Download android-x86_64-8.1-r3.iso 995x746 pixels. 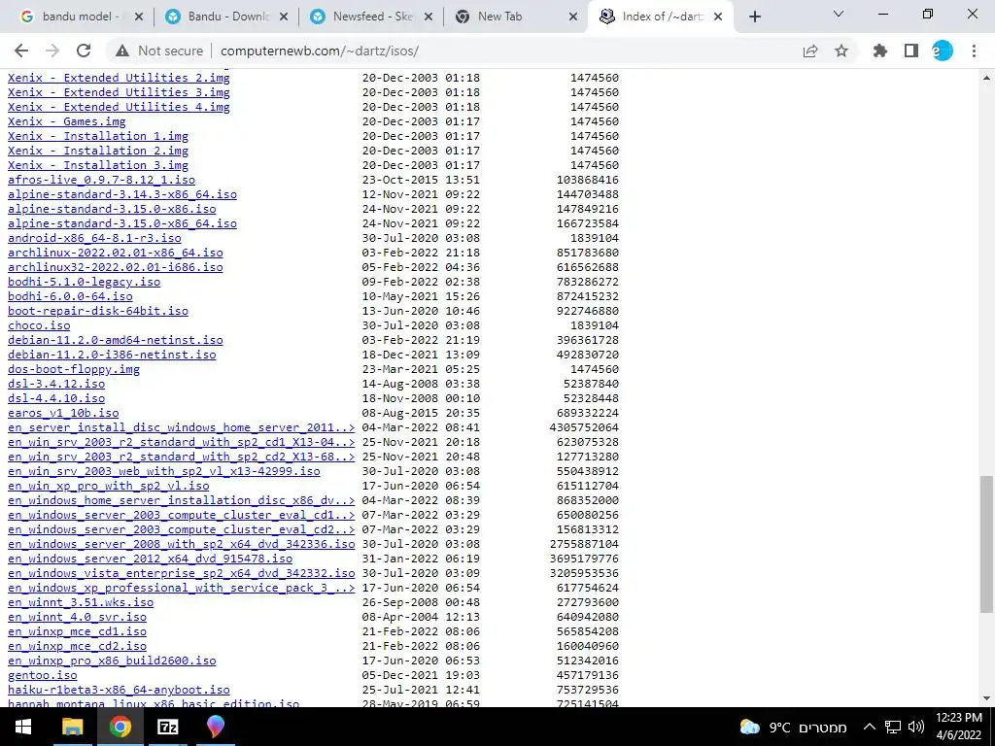coord(94,238)
